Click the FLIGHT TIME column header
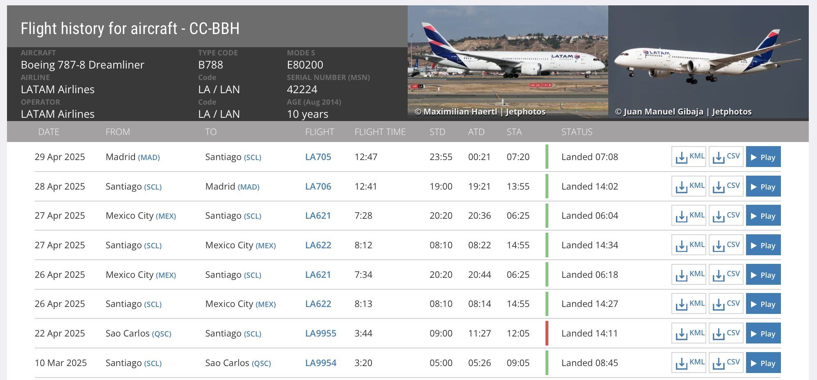Viewport: 817px width, 380px height. (x=380, y=132)
